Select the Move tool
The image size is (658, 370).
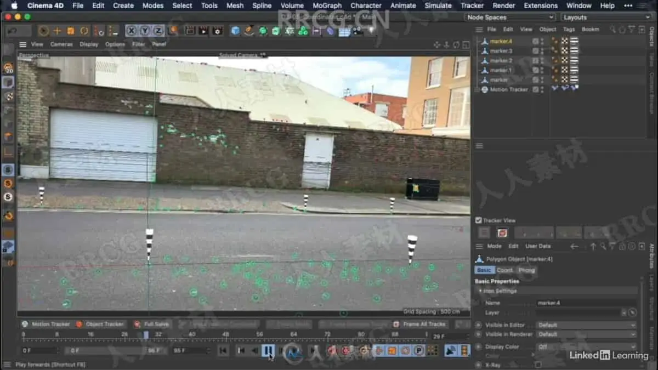[57, 31]
